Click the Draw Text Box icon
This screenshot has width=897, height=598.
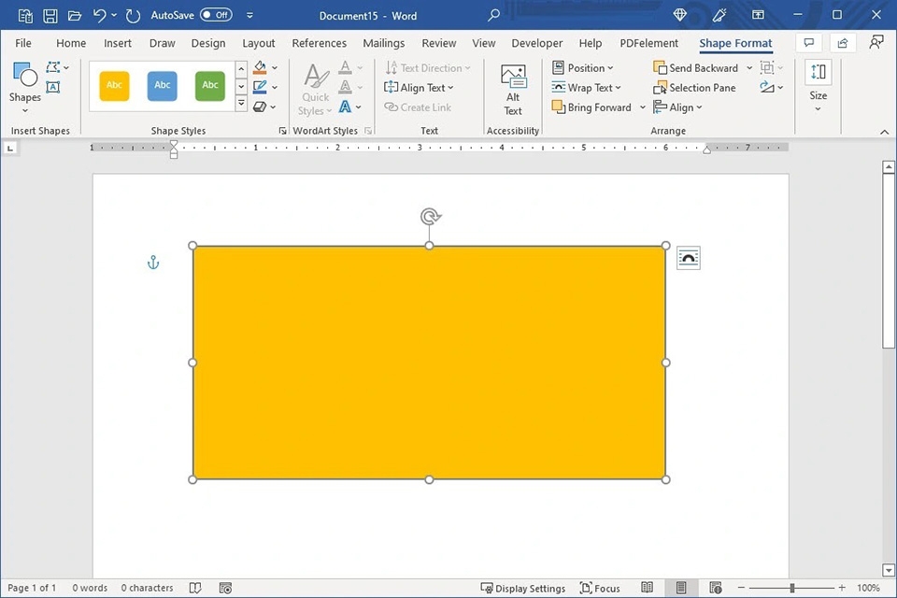click(53, 88)
